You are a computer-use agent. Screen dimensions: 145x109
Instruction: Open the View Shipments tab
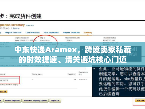51,33
